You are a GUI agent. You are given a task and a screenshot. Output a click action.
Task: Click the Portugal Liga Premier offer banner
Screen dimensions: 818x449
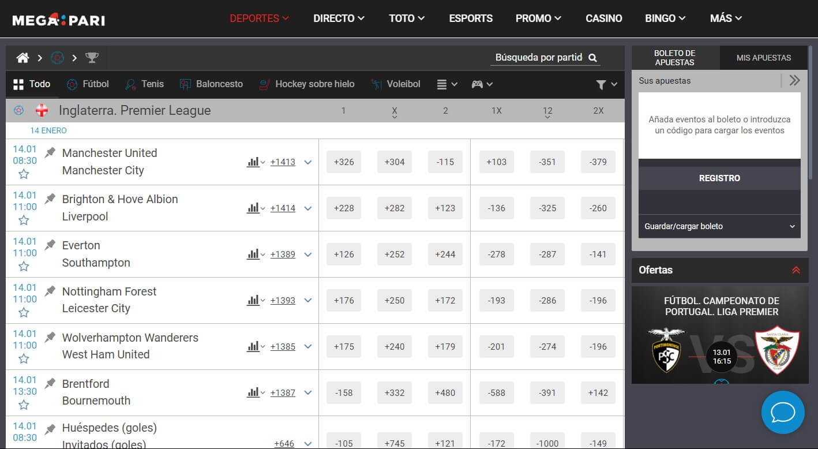[720, 335]
